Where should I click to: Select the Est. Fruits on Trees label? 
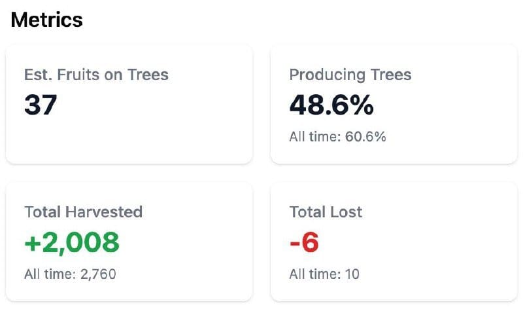pyautogui.click(x=96, y=75)
